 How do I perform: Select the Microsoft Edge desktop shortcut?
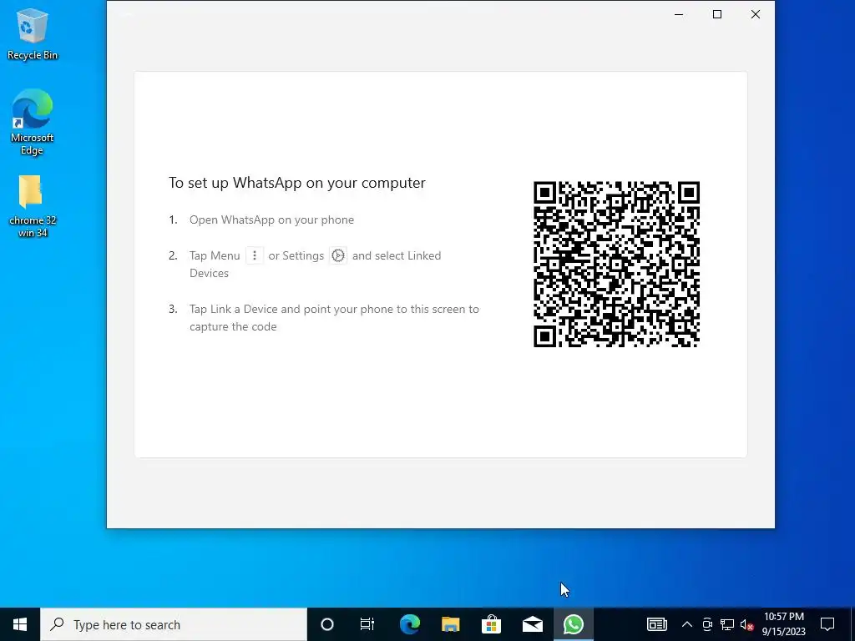pos(33,122)
